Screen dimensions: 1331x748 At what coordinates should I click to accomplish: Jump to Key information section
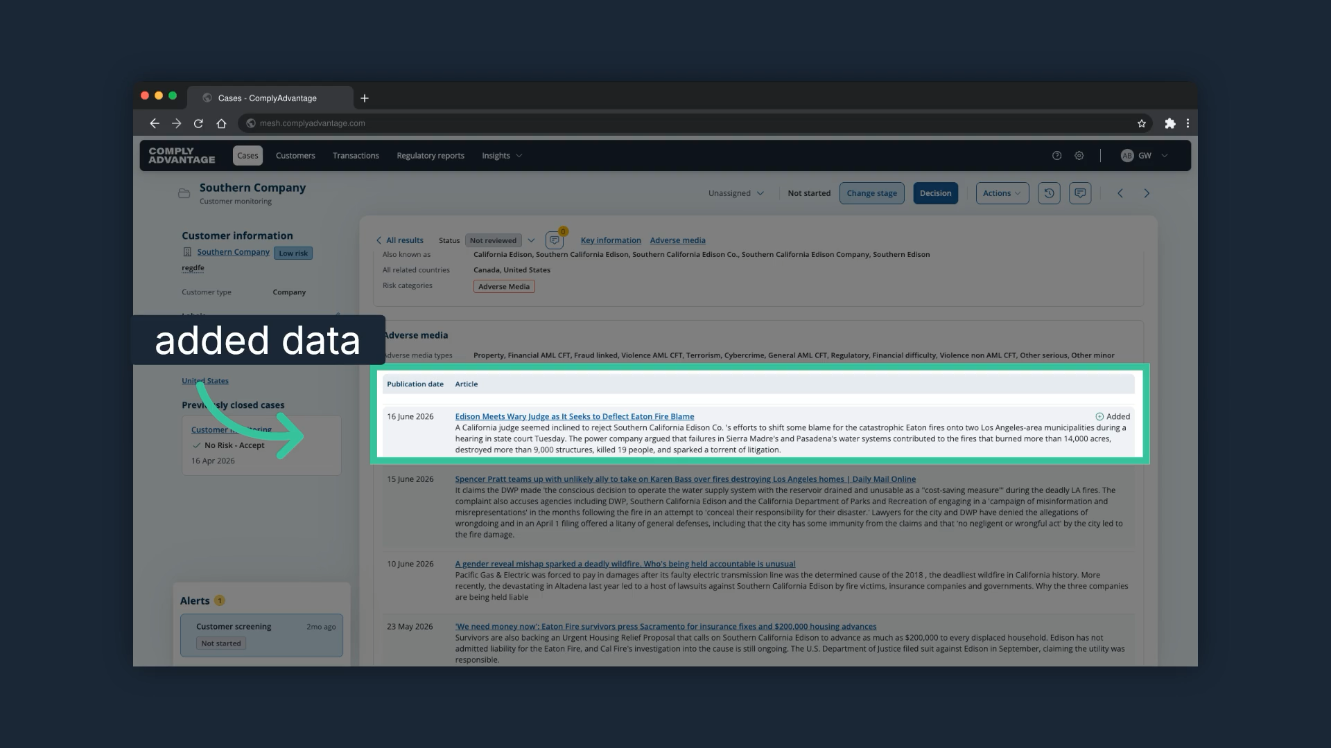[611, 240]
